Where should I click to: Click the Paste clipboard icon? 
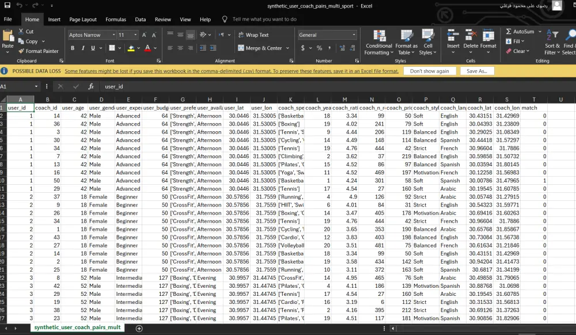point(7,36)
